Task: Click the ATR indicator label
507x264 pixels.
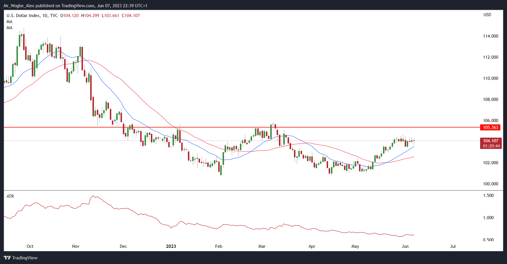Action: [x=10, y=196]
